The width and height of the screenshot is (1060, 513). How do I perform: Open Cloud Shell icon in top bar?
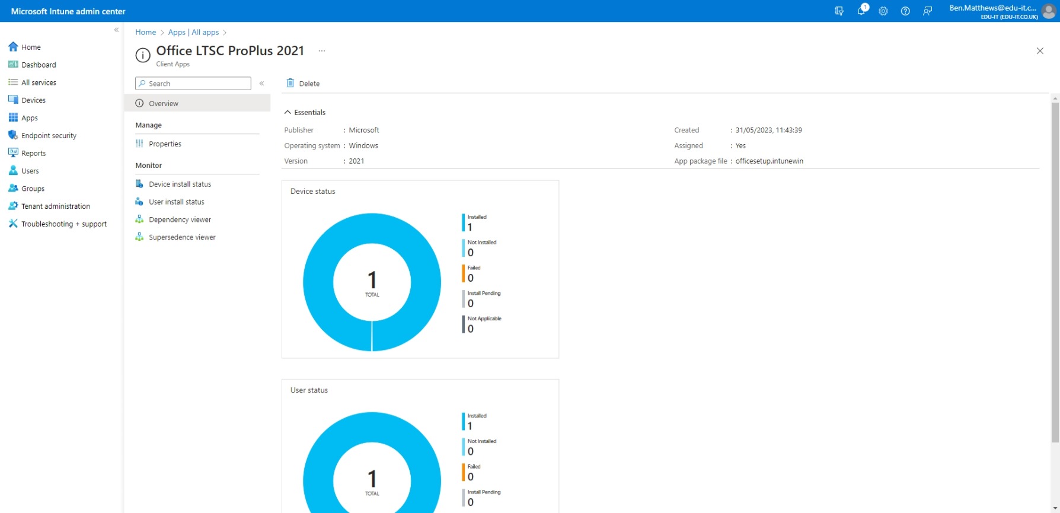(839, 11)
